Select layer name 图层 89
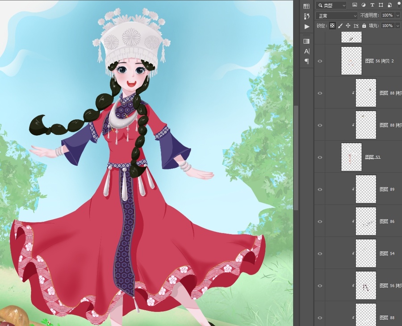 387,189
